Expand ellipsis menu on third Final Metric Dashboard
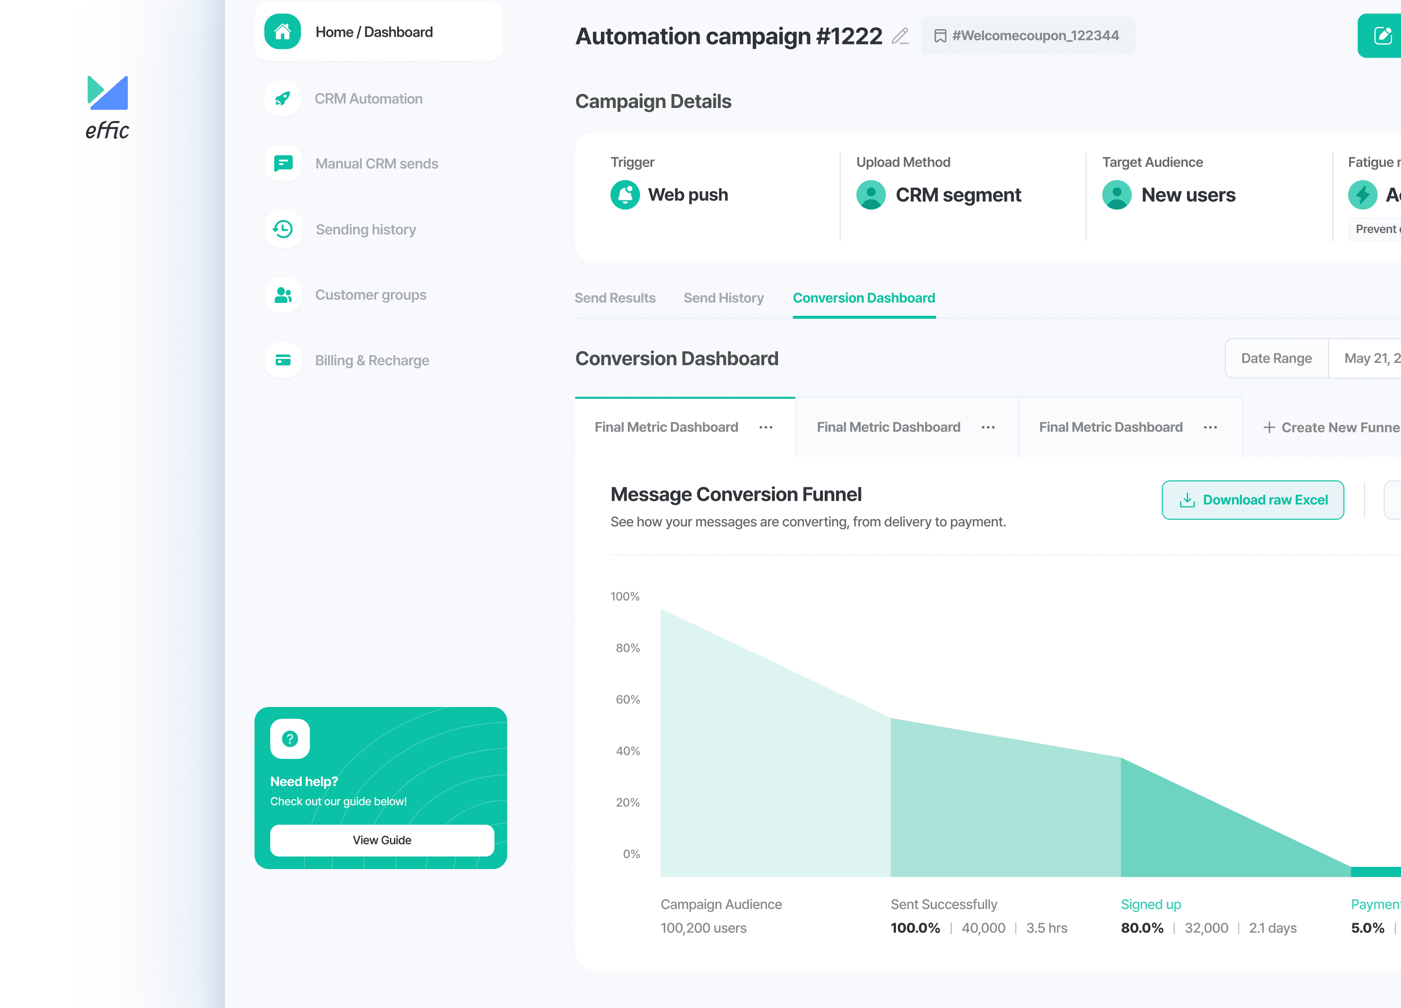This screenshot has height=1008, width=1401. pyautogui.click(x=1210, y=427)
